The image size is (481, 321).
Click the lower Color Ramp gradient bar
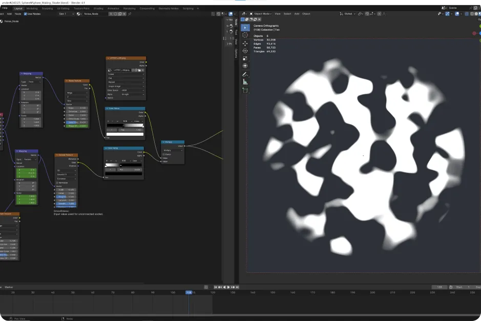pos(123,165)
